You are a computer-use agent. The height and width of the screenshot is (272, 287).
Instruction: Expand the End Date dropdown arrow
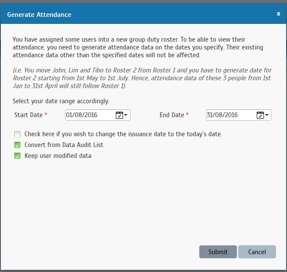coord(267,115)
